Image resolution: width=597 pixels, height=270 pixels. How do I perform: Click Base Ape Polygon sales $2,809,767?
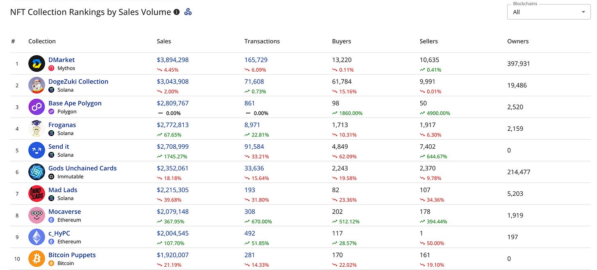pos(173,103)
